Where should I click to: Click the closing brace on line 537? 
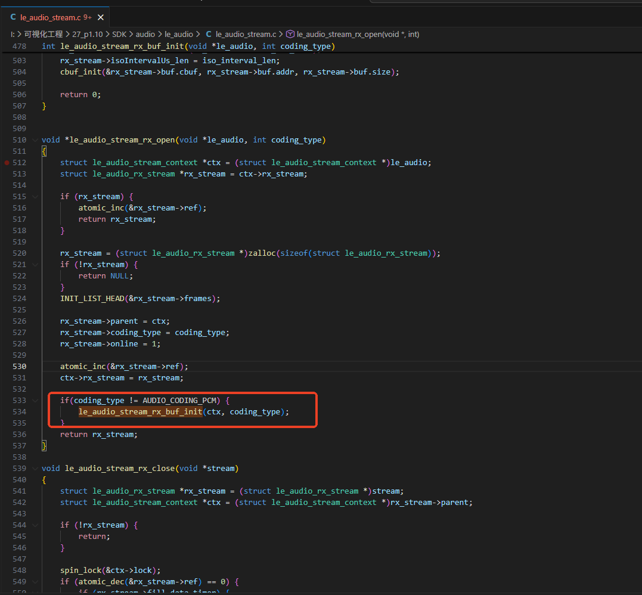[x=44, y=446]
